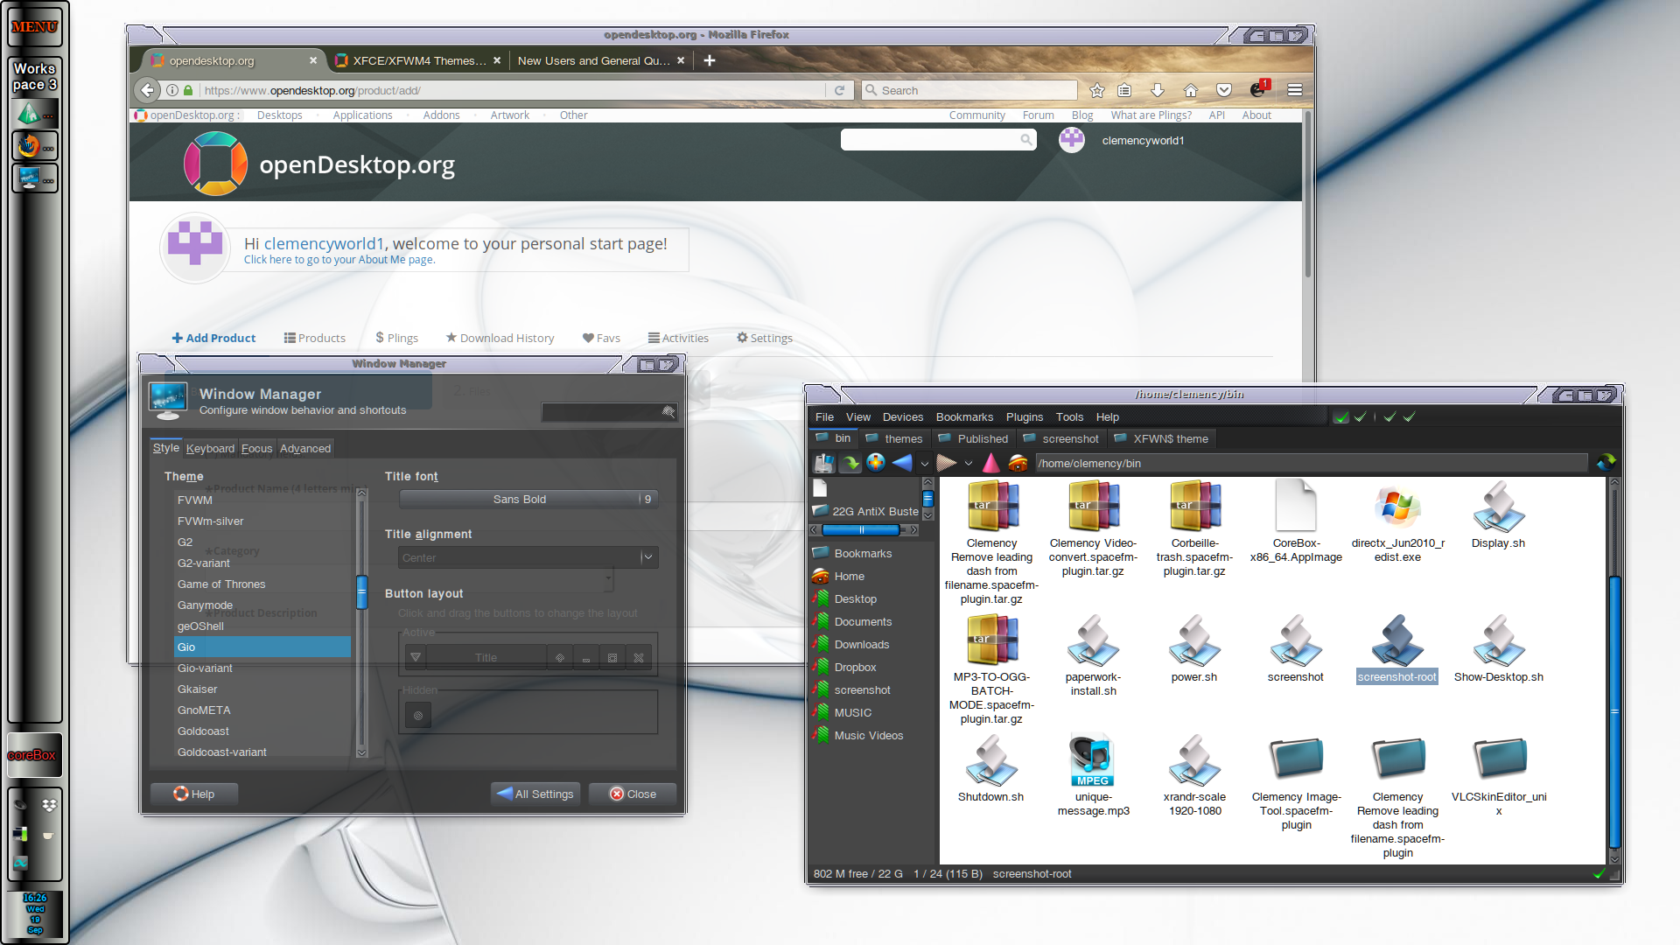This screenshot has width=1680, height=945.
Task: Switch to the Keyboard tab in Window Manager
Action: (210, 448)
